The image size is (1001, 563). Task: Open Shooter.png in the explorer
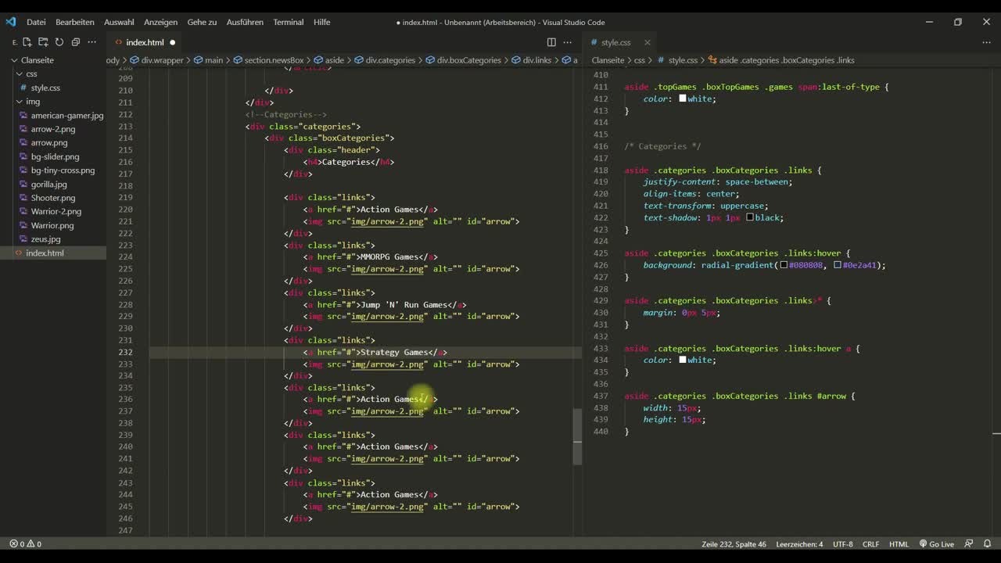[x=53, y=198]
